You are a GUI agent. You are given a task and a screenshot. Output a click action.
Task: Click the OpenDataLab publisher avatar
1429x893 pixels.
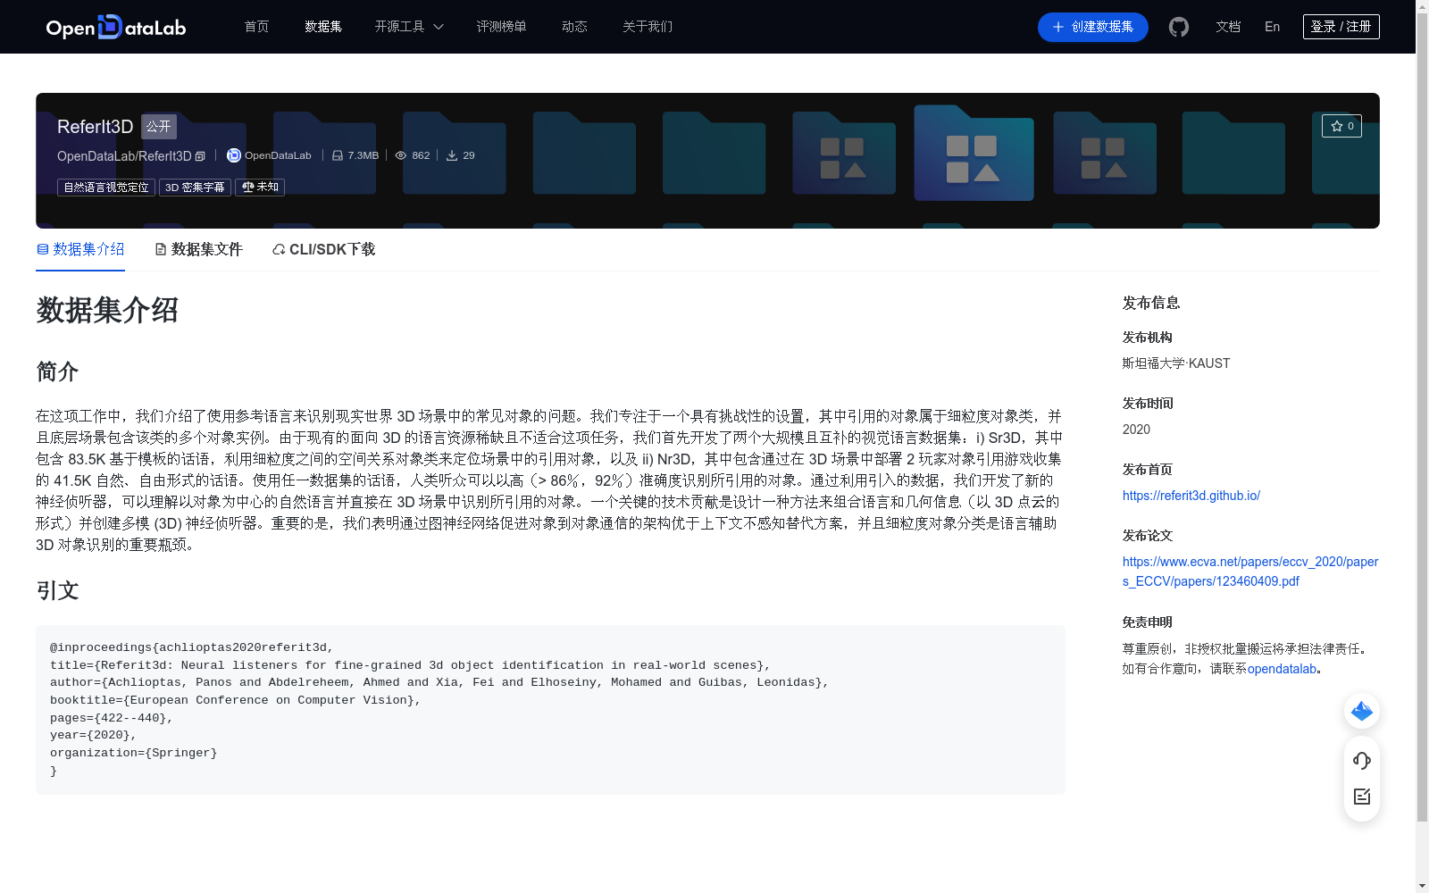(234, 155)
